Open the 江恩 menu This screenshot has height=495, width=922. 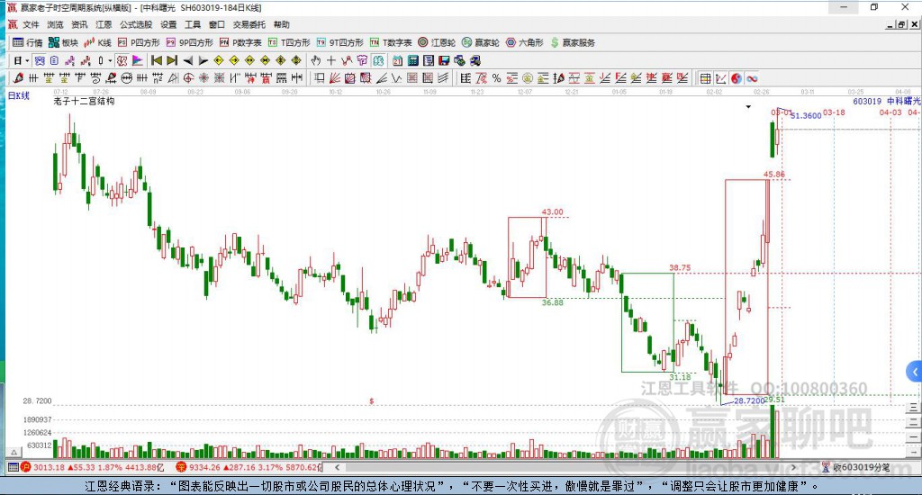104,24
